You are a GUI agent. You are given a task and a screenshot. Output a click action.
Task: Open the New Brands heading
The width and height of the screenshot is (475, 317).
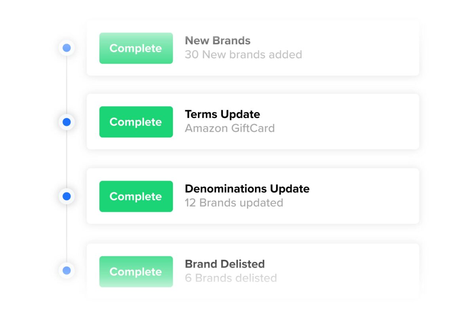[218, 40]
